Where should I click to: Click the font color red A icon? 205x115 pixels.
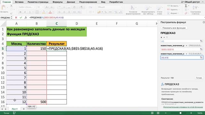click(x=50, y=12)
